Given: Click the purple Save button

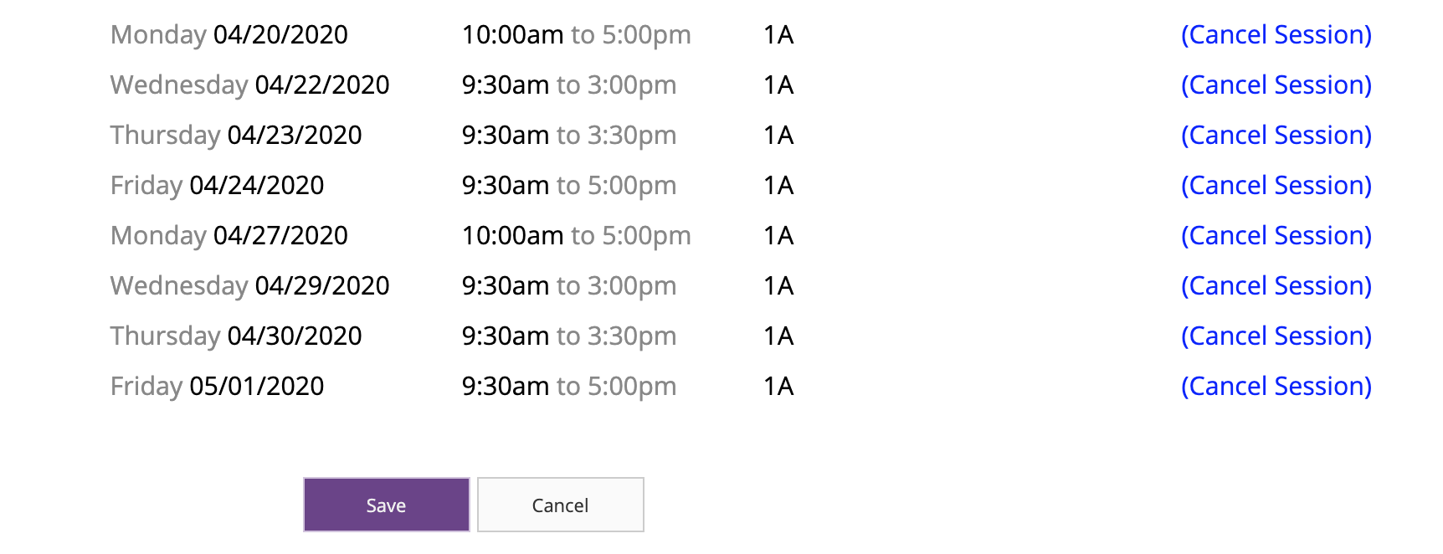Looking at the screenshot, I should (386, 505).
